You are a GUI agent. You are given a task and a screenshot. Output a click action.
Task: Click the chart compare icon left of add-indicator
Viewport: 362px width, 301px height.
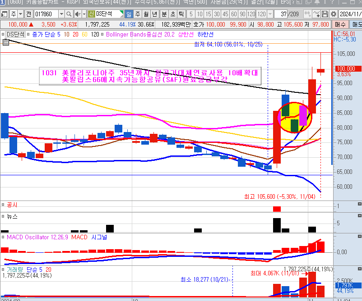(307, 14)
